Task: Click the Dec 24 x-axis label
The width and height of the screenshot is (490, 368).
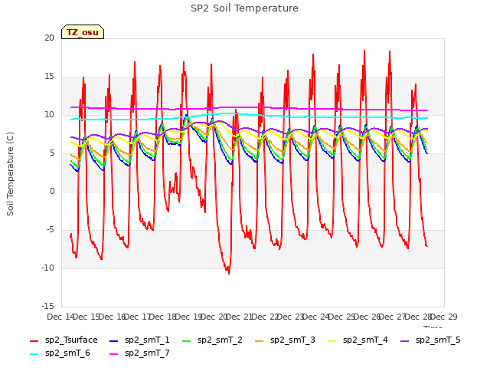Action: pyautogui.click(x=316, y=317)
